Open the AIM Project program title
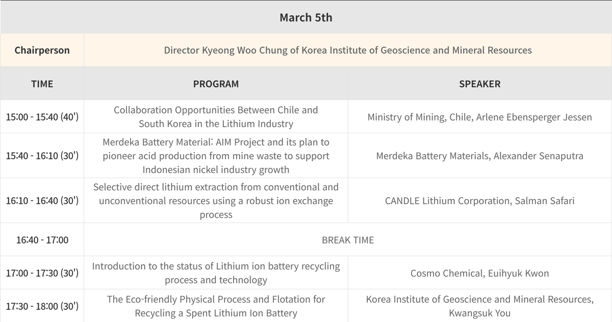The width and height of the screenshot is (612, 322). click(216, 156)
